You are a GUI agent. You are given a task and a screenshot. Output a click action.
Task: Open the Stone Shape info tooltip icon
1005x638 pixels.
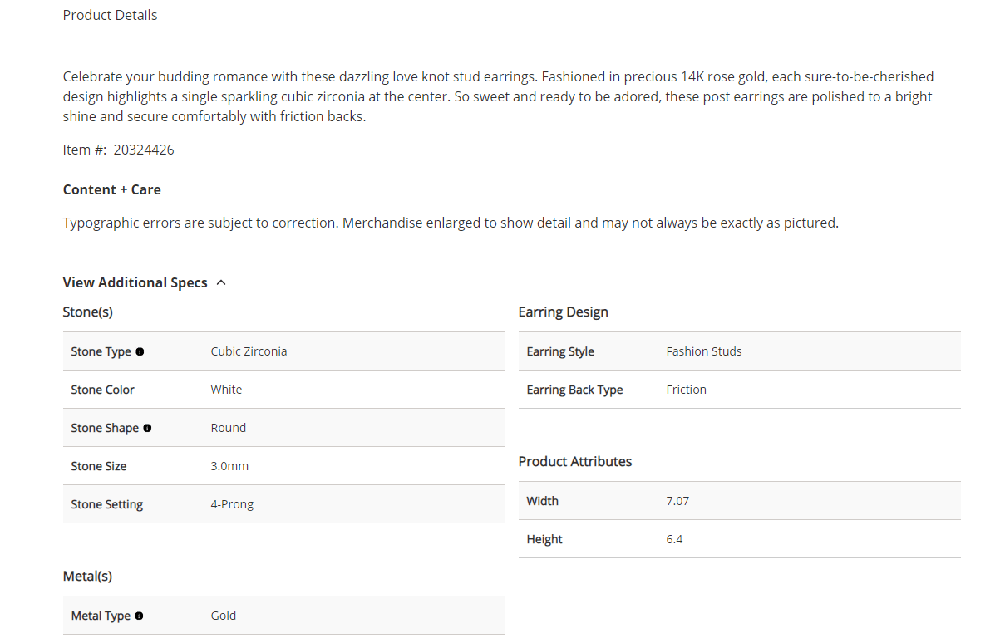click(x=147, y=428)
